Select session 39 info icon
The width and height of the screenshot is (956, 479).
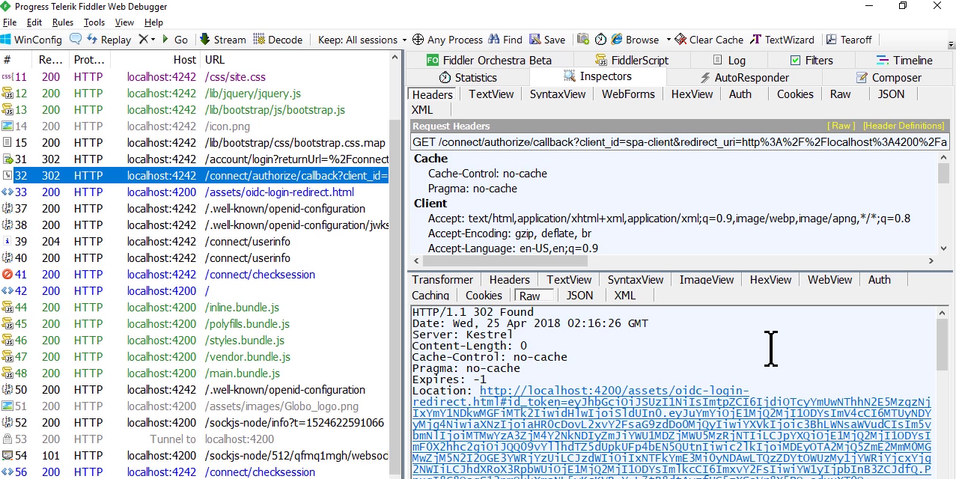coord(7,241)
